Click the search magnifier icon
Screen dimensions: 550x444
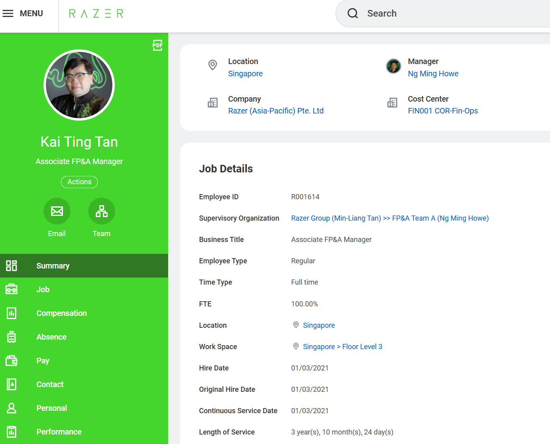(x=353, y=13)
